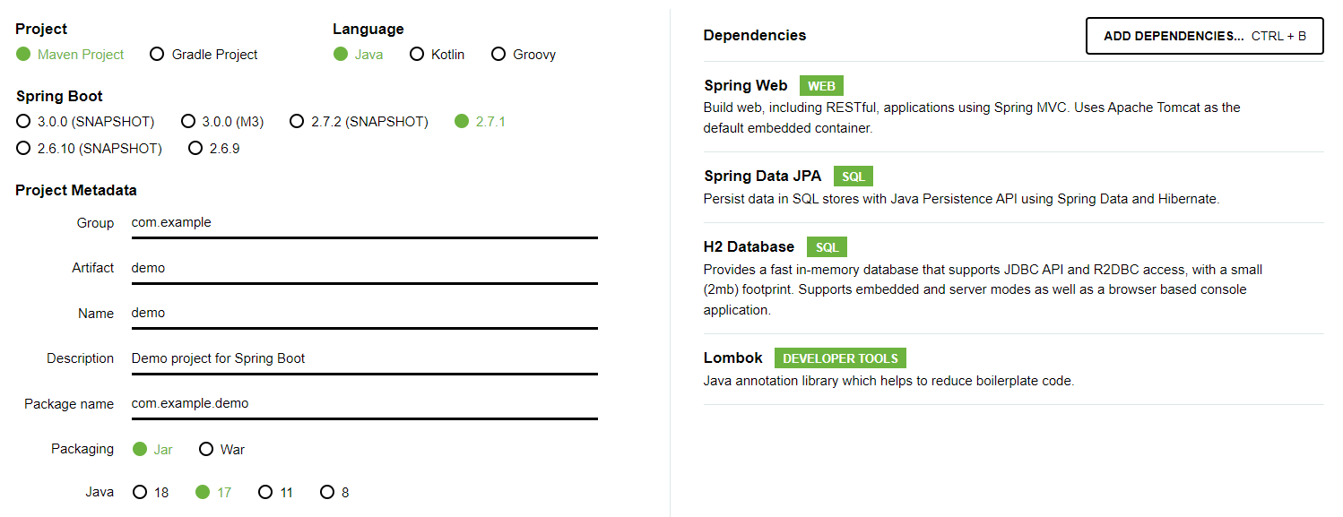Click the Spring Web dependency title
Image resolution: width=1343 pixels, height=517 pixels.
tap(746, 86)
